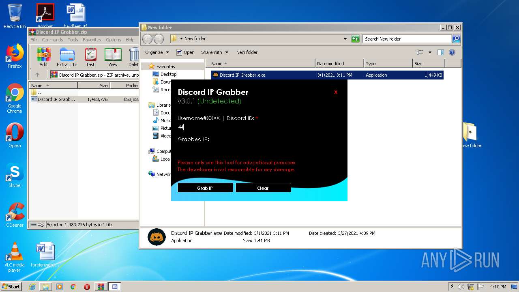Open Organize dropdown in Explorer

click(x=157, y=52)
